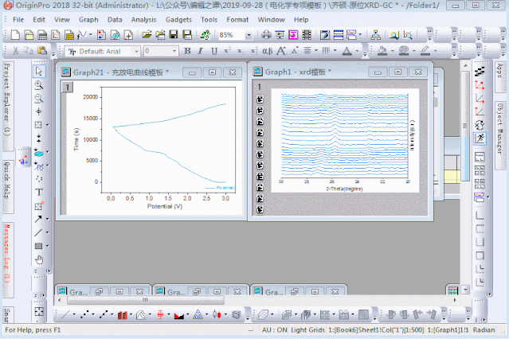Select the Pointer tool in the tools bar
The width and height of the screenshot is (509, 339).
38,72
